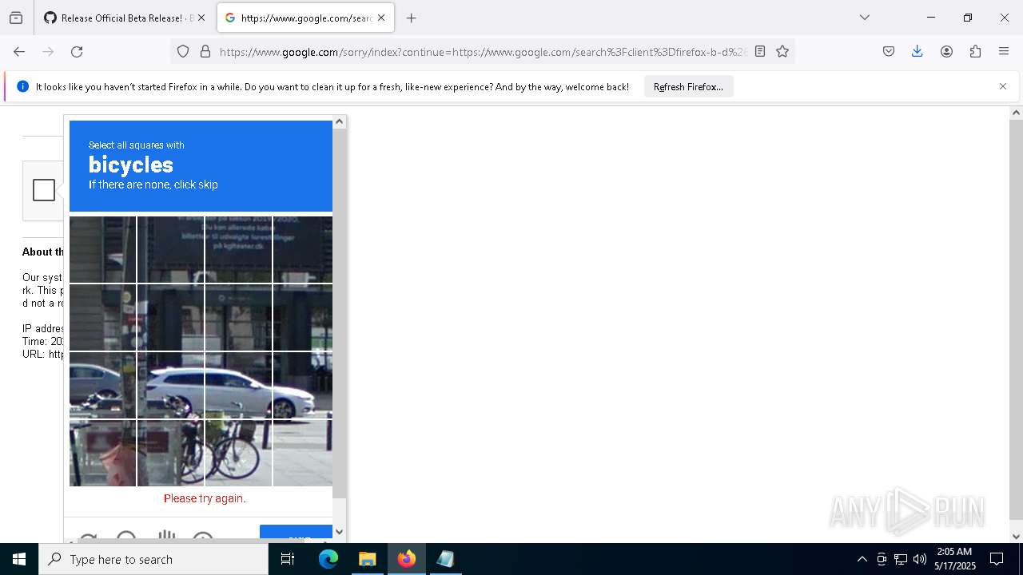The height and width of the screenshot is (575, 1023).
Task: Click the Meet Now camera tray icon
Action: pyautogui.click(x=882, y=559)
